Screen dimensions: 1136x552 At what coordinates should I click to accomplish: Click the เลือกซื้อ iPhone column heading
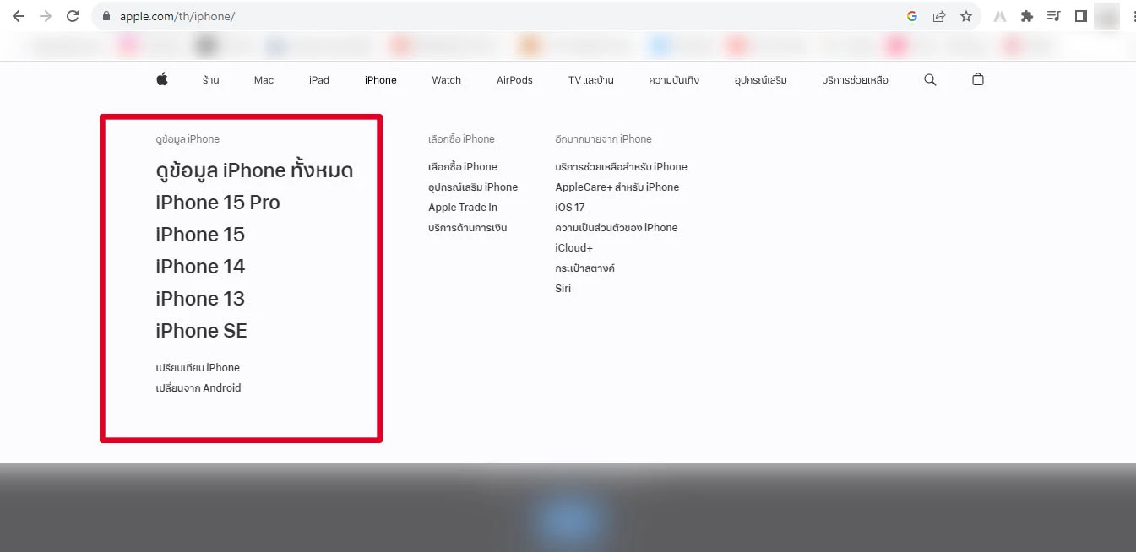coord(461,139)
